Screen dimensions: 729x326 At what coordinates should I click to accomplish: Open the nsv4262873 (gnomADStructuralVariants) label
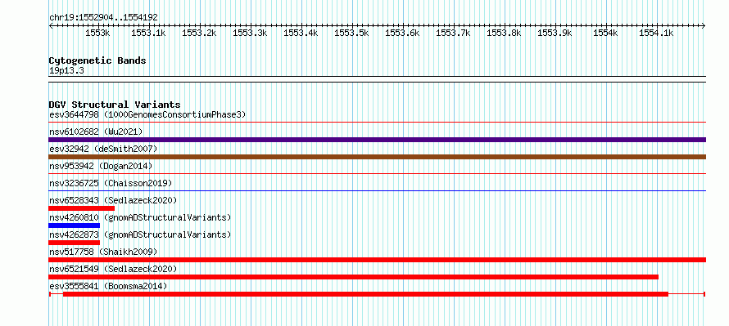(x=140, y=234)
